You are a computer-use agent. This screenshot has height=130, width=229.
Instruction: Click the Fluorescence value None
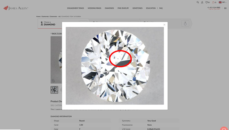point(149,125)
